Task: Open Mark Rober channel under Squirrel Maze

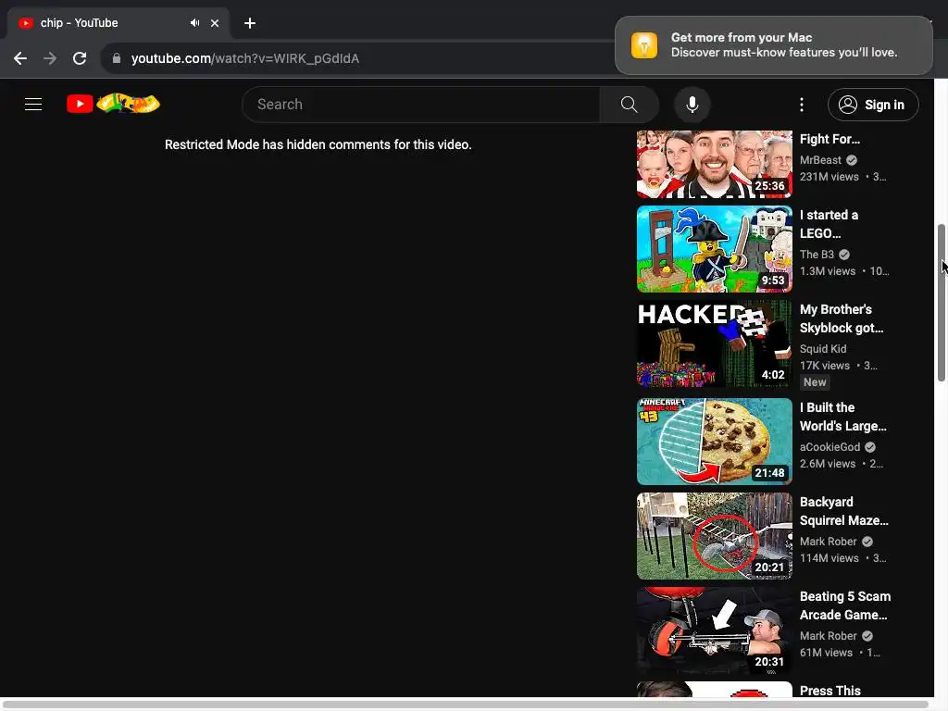Action: pyautogui.click(x=829, y=541)
